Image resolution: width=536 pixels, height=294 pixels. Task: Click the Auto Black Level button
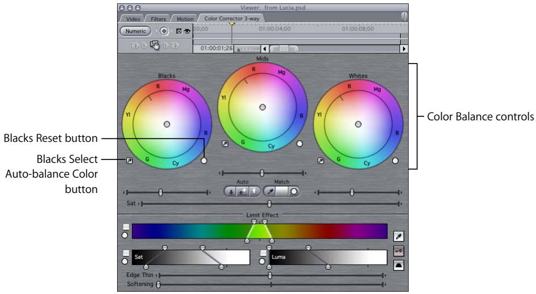click(x=231, y=192)
